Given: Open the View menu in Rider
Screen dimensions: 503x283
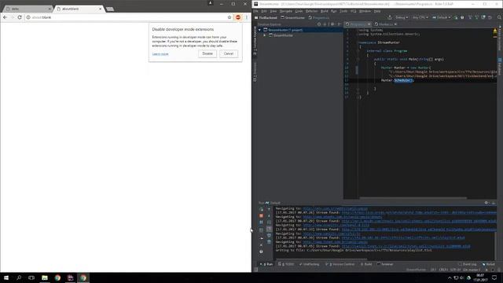Looking at the screenshot, I should (x=273, y=11).
